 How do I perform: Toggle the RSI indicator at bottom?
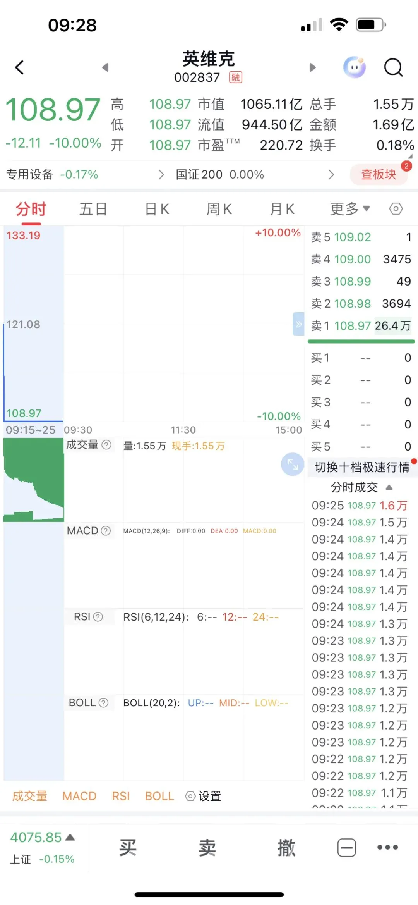click(121, 796)
